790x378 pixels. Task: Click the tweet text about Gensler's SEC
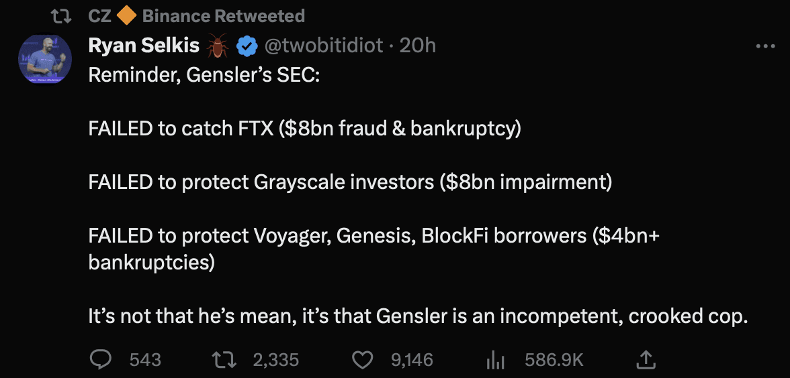[349, 182]
